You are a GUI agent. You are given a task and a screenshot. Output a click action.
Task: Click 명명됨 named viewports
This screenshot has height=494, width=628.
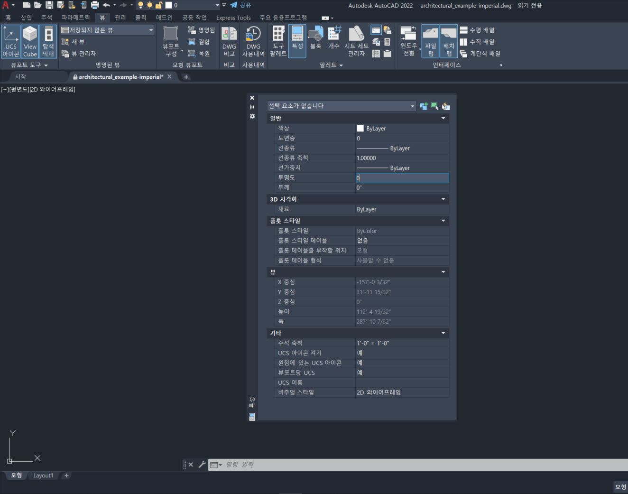(x=202, y=30)
